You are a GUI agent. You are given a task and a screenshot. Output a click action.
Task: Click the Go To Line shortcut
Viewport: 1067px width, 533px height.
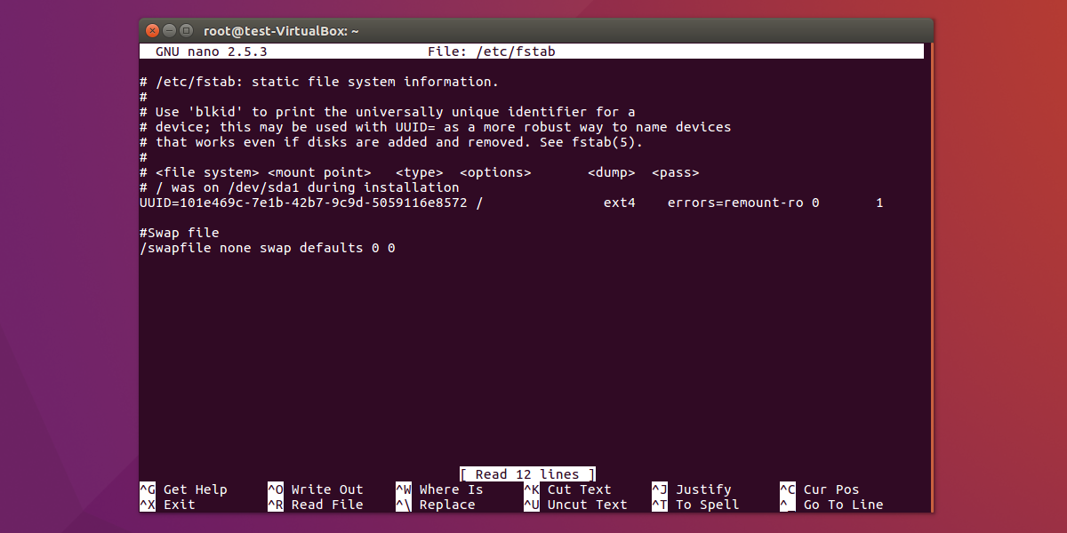[831, 505]
